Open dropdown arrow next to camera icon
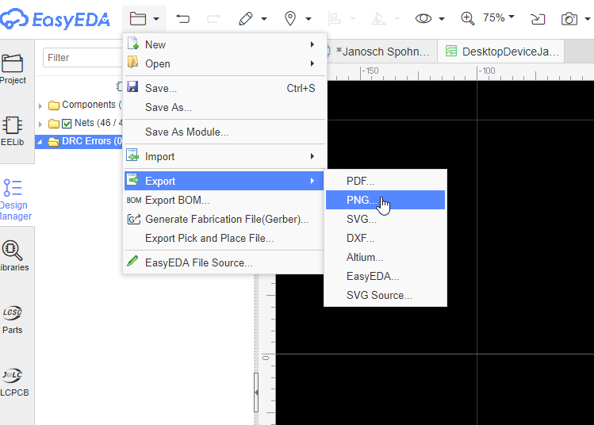Image resolution: width=594 pixels, height=425 pixels. (x=588, y=18)
